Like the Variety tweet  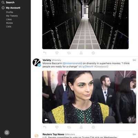(x=57, y=127)
